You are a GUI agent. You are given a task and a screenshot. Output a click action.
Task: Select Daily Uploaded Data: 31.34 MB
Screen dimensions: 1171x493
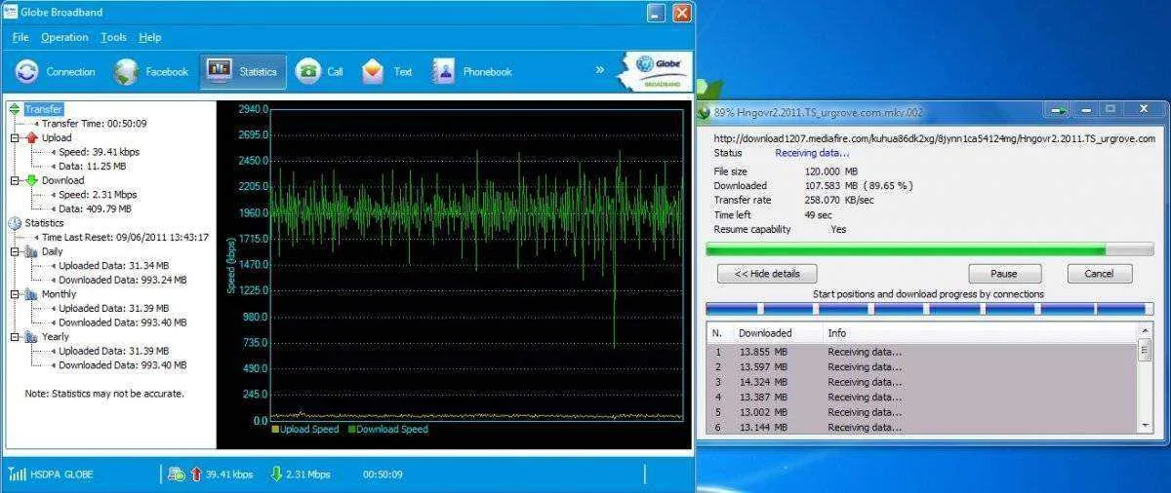point(113,265)
